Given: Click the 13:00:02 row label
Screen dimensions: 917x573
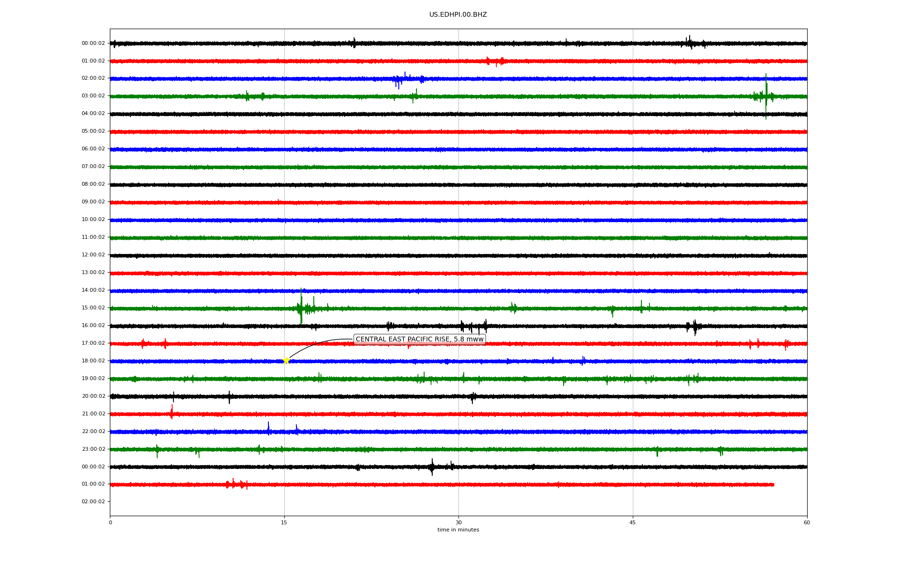Looking at the screenshot, I should tap(93, 273).
